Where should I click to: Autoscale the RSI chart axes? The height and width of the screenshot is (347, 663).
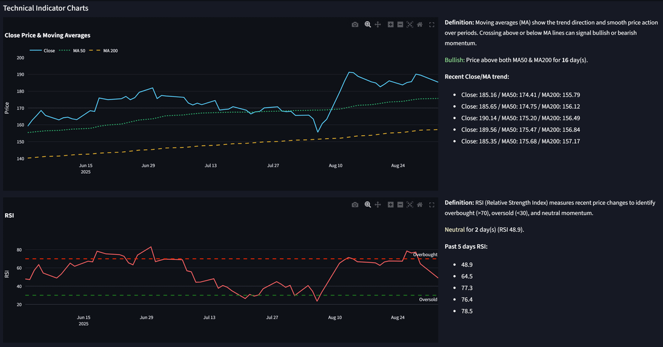click(x=409, y=205)
